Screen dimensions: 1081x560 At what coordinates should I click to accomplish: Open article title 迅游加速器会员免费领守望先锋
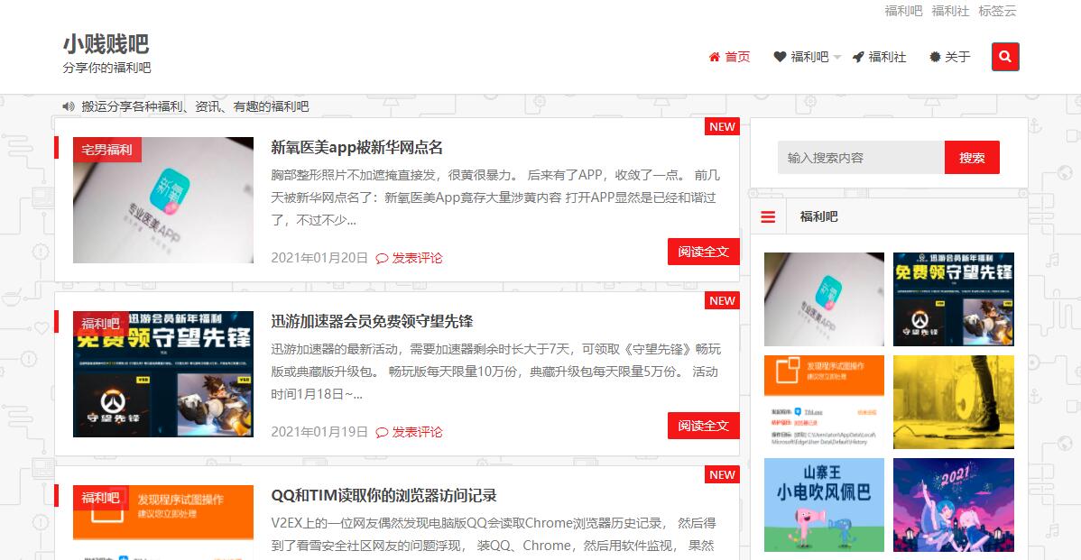(372, 322)
